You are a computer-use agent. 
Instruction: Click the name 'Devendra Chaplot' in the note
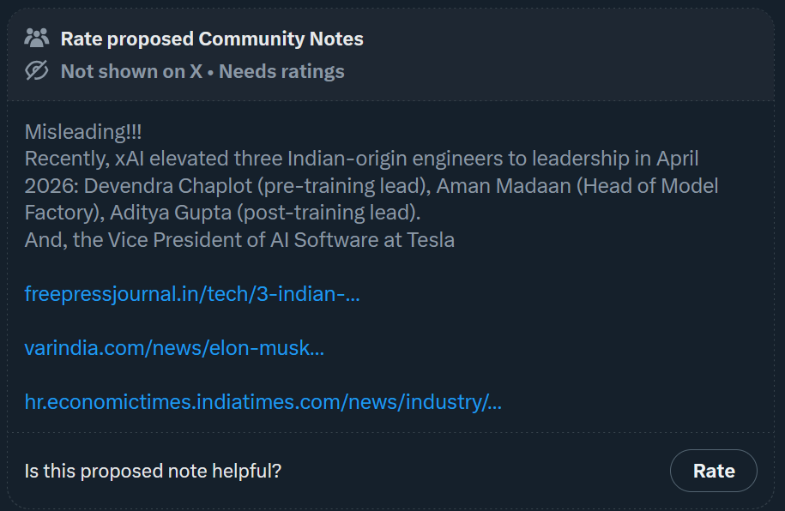point(167,186)
